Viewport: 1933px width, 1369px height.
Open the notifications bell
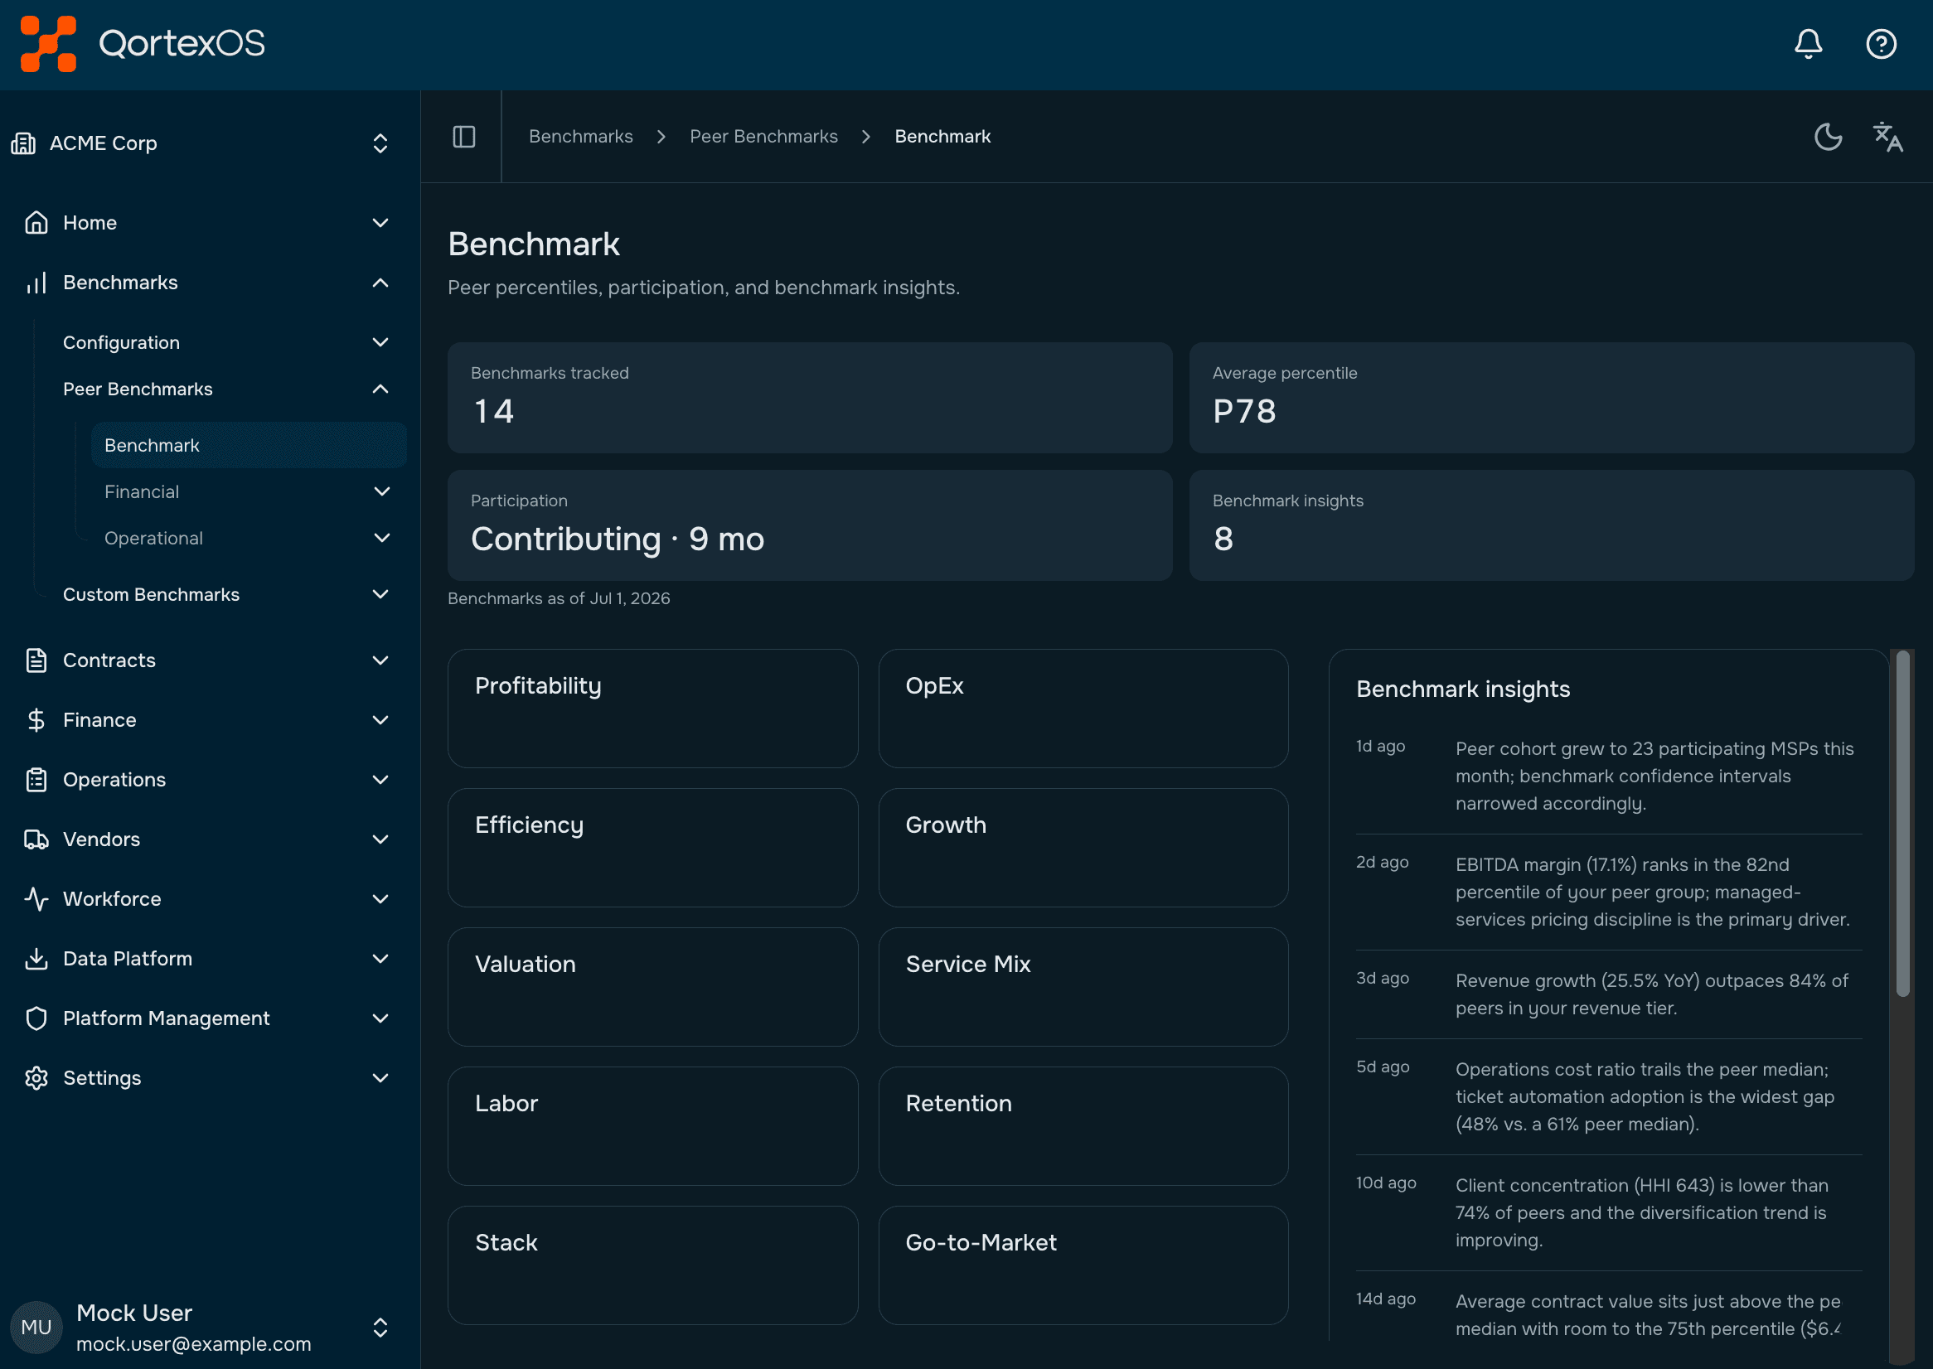click(1808, 44)
